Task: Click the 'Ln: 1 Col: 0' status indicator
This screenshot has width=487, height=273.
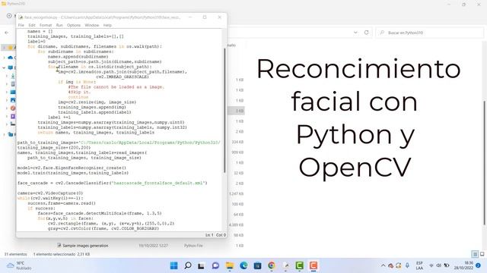Action: 215,235
